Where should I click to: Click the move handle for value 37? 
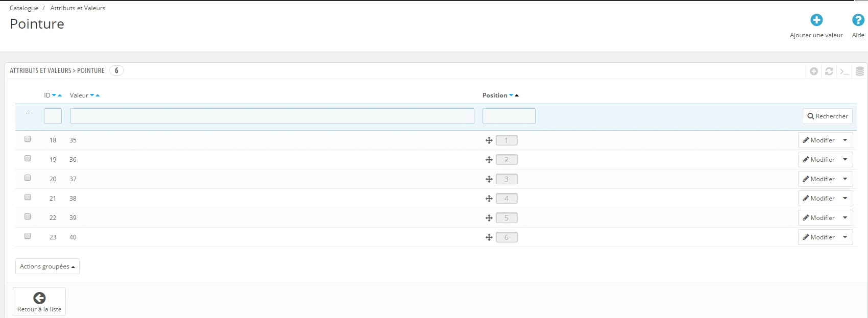pos(489,179)
